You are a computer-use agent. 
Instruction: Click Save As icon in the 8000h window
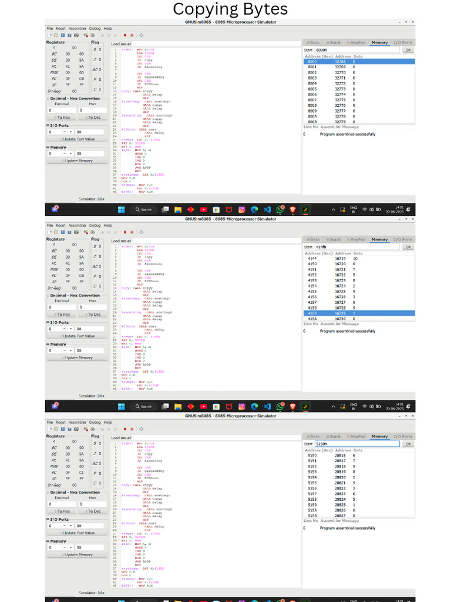[x=69, y=35]
